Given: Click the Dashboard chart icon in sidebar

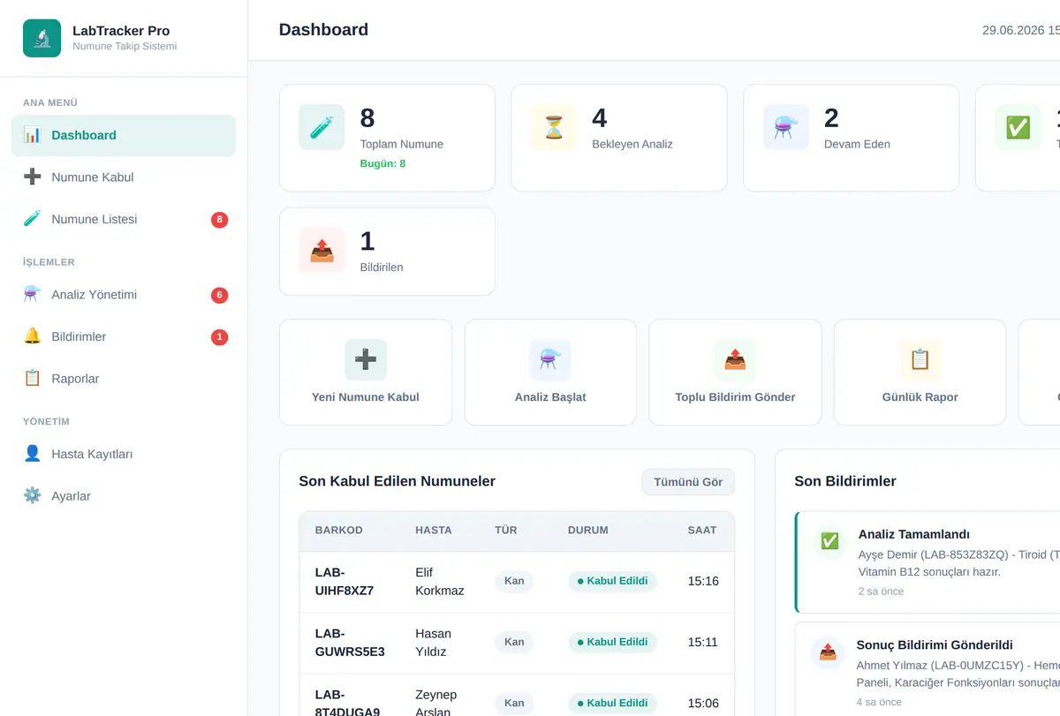Looking at the screenshot, I should point(33,135).
